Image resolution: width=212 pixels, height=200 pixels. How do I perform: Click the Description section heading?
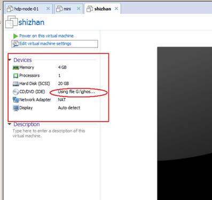pyautogui.click(x=27, y=124)
